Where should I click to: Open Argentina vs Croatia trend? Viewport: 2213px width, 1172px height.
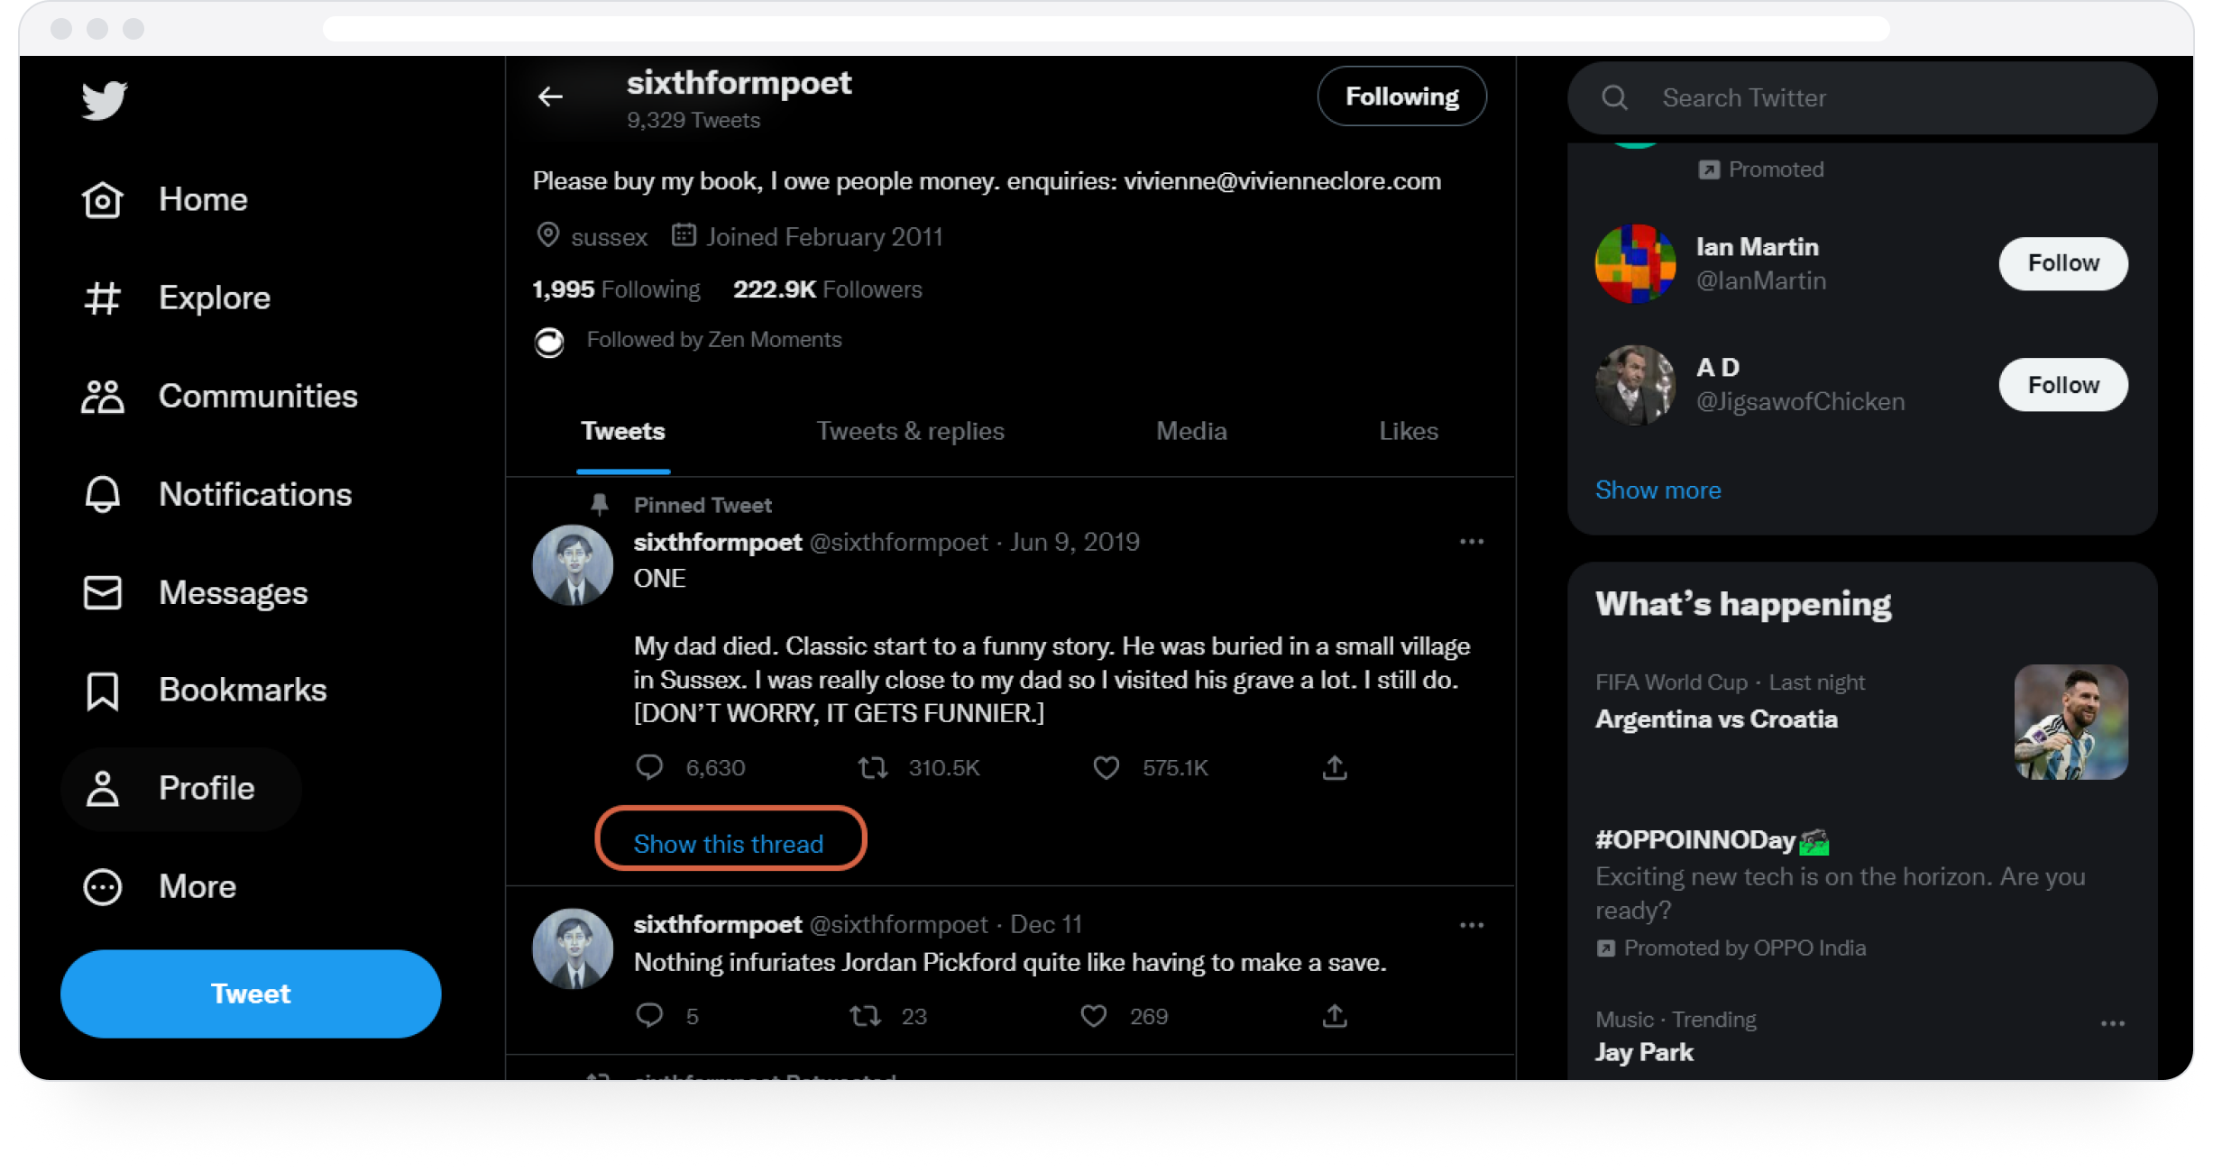tap(1716, 719)
